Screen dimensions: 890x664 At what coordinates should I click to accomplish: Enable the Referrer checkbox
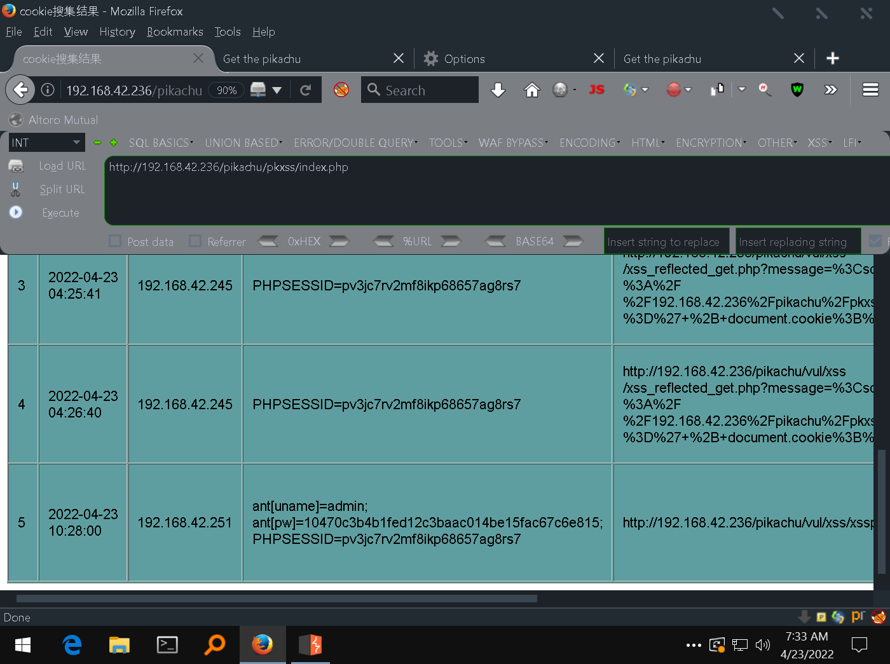pos(195,241)
